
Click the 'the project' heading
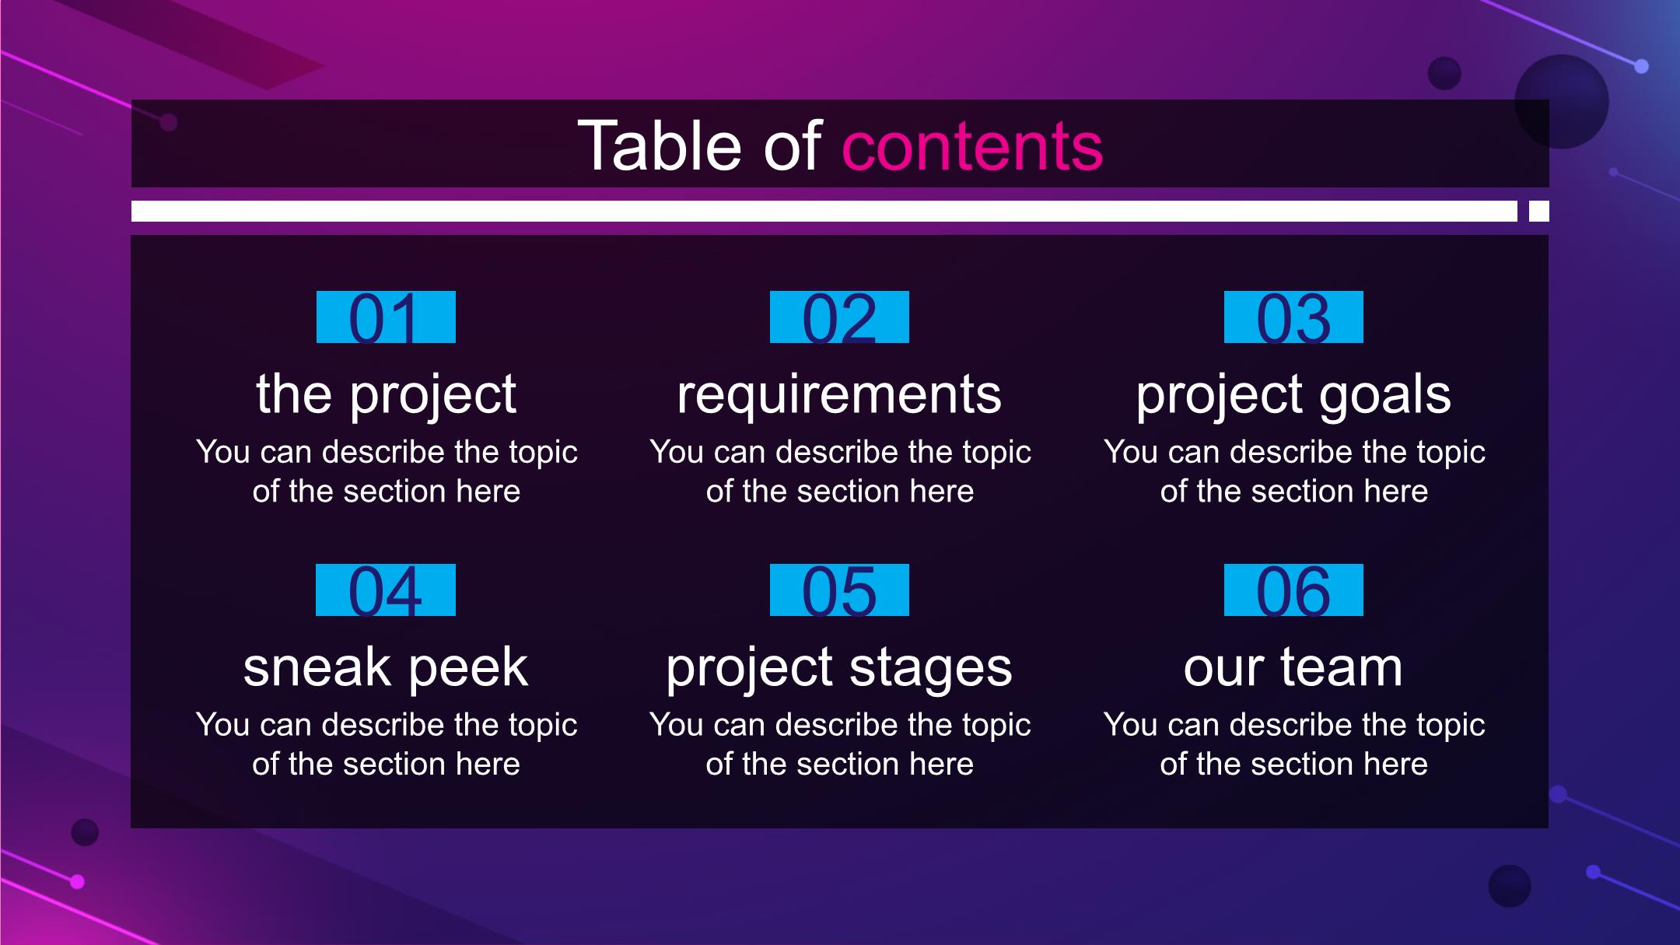(x=386, y=394)
